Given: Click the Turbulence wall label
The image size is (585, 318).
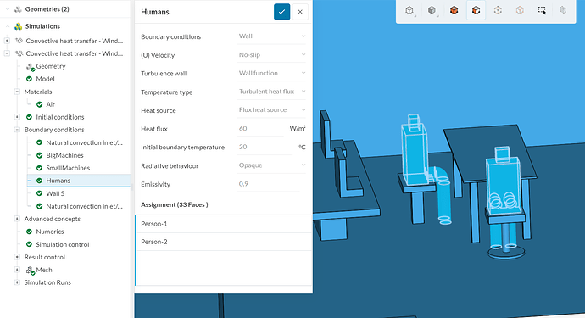Looking at the screenshot, I should click(164, 74).
